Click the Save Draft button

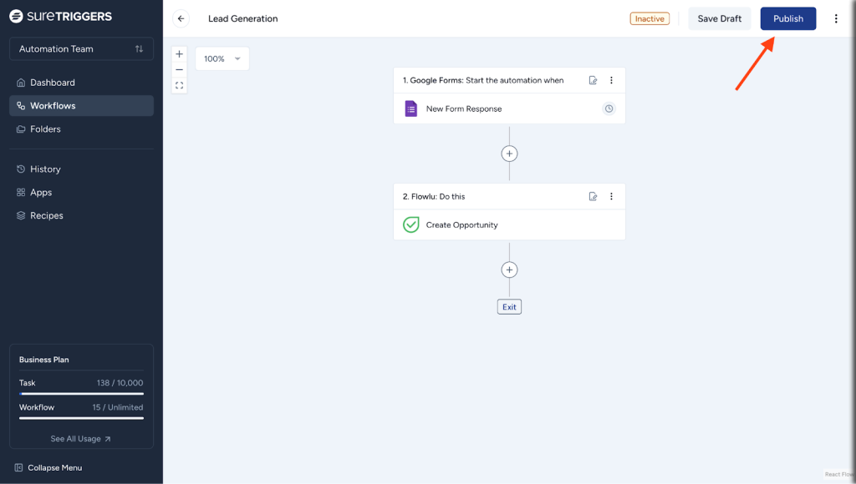coord(719,18)
